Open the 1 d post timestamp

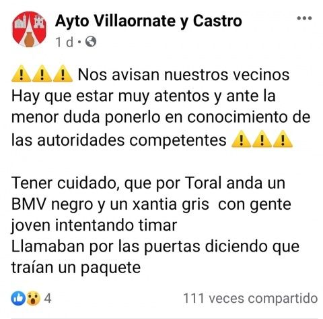pos(65,42)
